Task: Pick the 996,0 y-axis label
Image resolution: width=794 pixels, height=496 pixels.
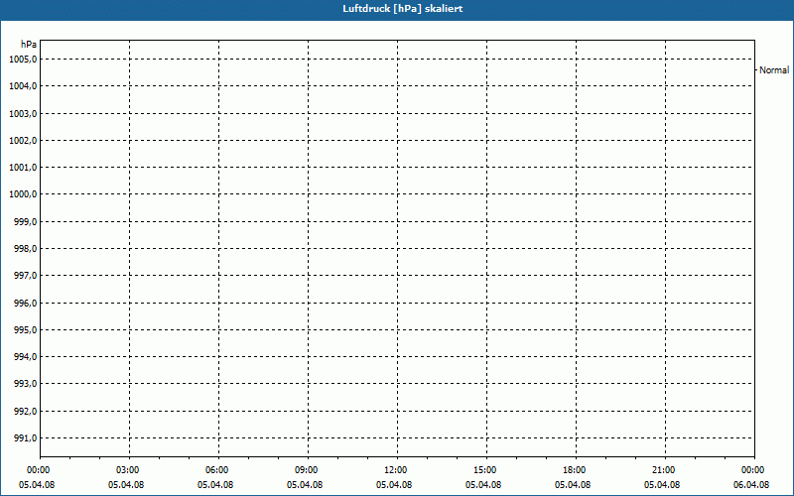Action: click(26, 303)
